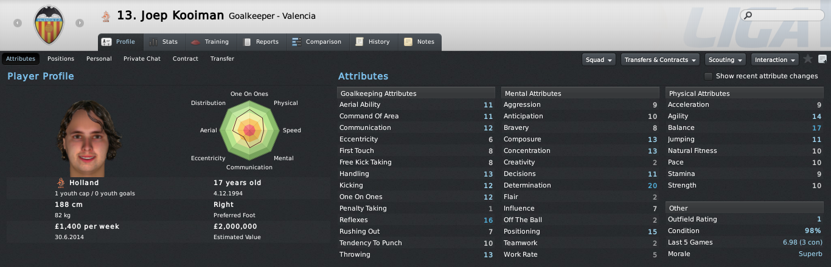Open the Comparison tab
The image size is (831, 267).
click(316, 42)
